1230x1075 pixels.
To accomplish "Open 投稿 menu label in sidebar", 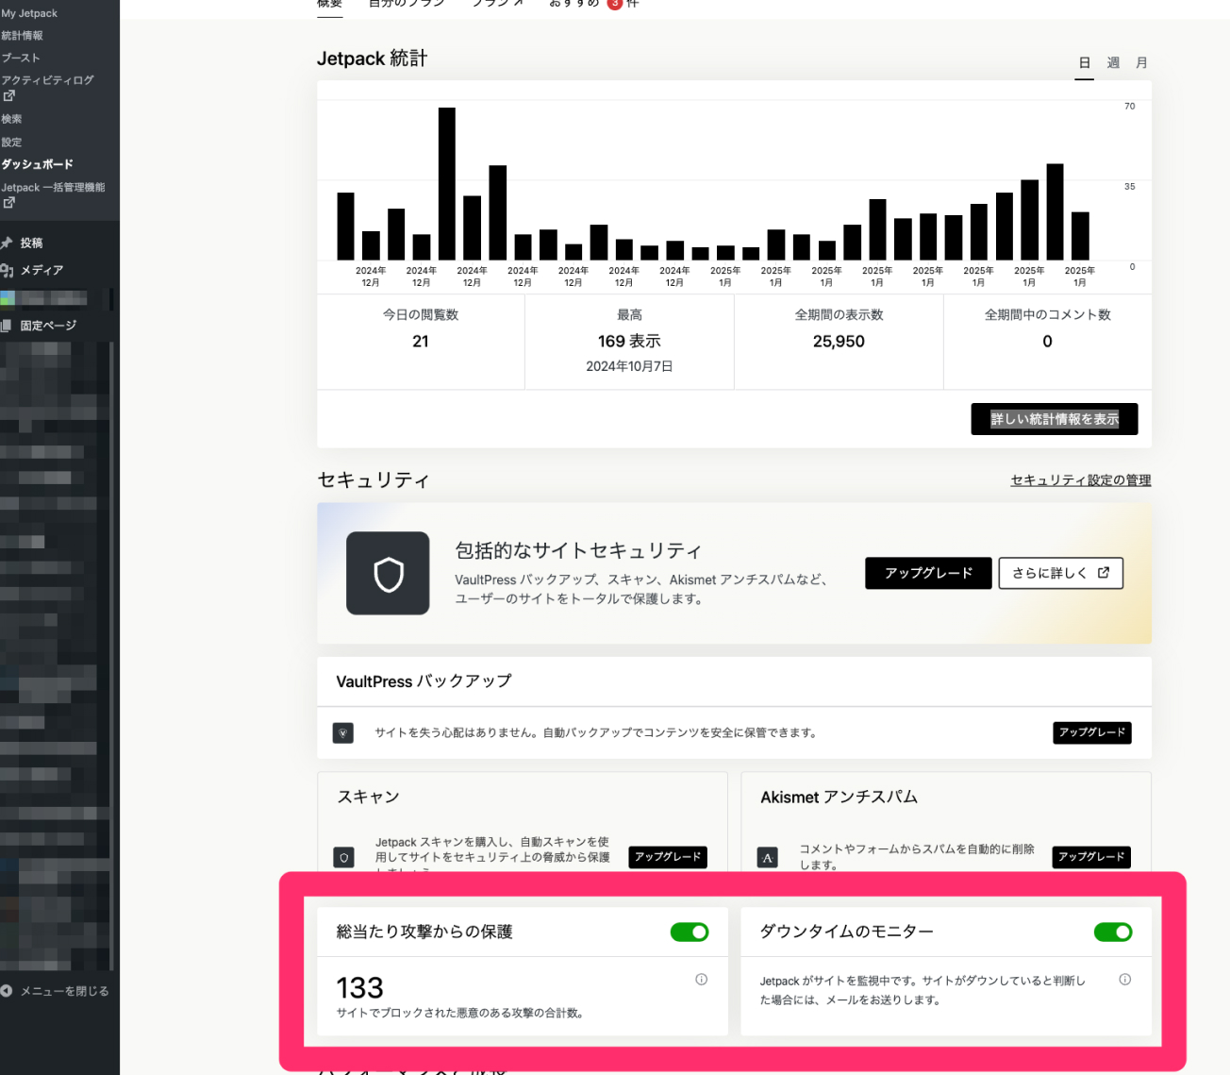I will [32, 243].
